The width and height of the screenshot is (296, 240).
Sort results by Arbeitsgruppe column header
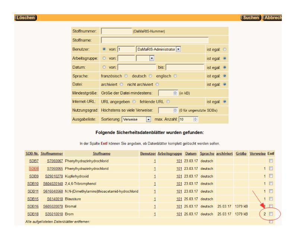170,154
